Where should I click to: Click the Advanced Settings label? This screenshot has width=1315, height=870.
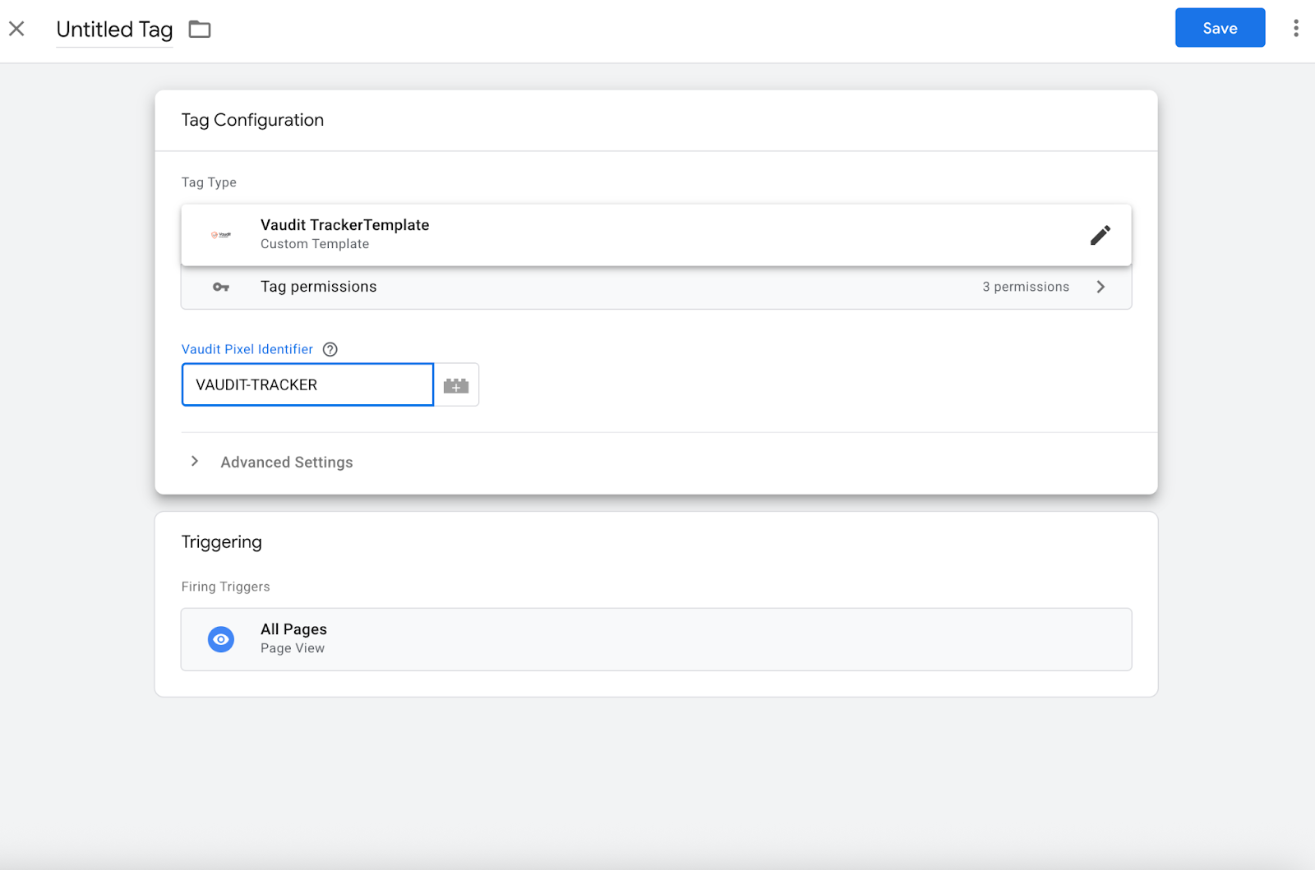(x=286, y=463)
